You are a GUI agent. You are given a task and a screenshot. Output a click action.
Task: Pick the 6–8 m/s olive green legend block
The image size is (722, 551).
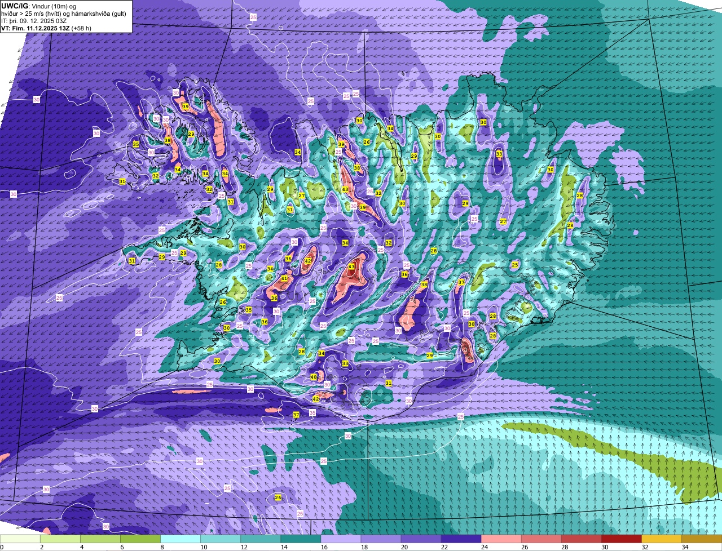click(140, 539)
